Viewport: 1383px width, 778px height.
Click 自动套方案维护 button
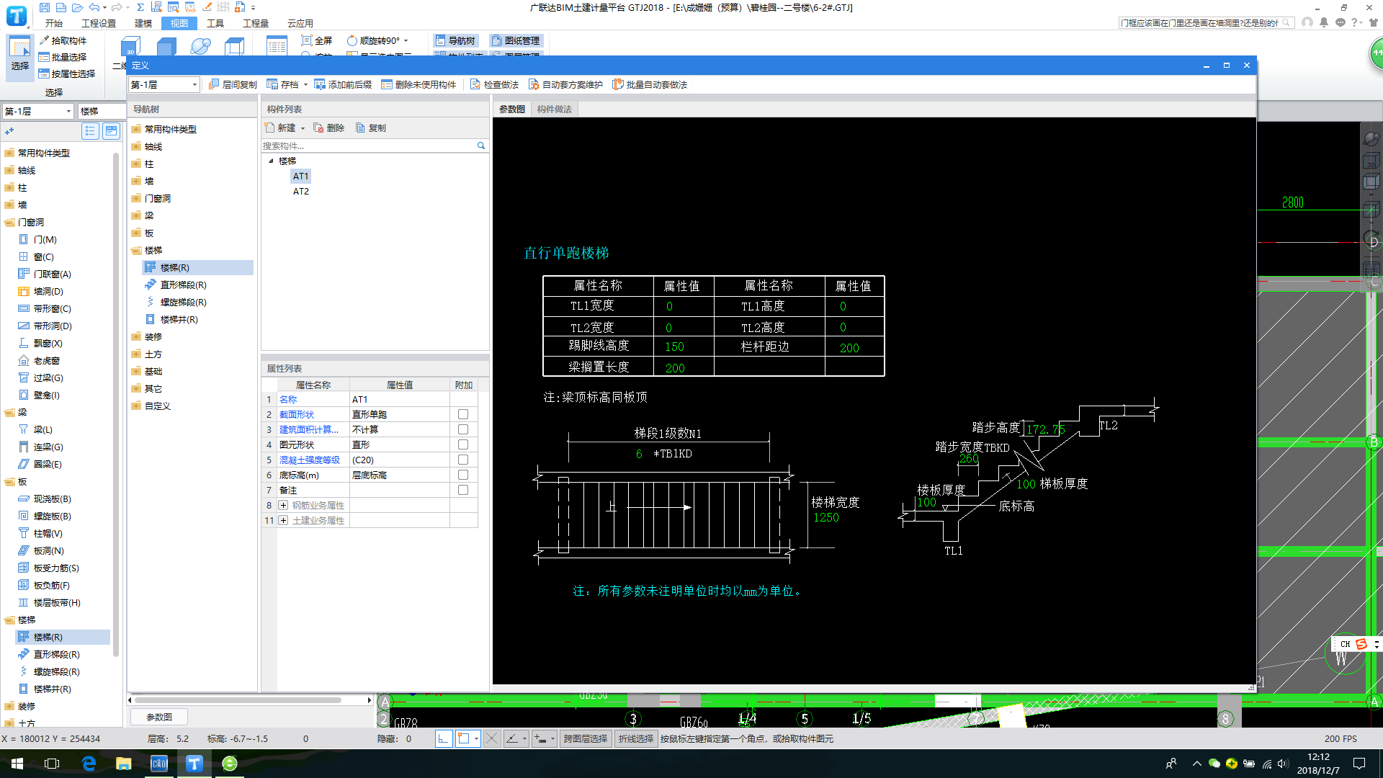(565, 84)
